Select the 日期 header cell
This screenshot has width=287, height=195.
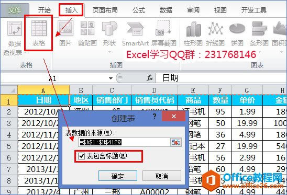coord(43,100)
